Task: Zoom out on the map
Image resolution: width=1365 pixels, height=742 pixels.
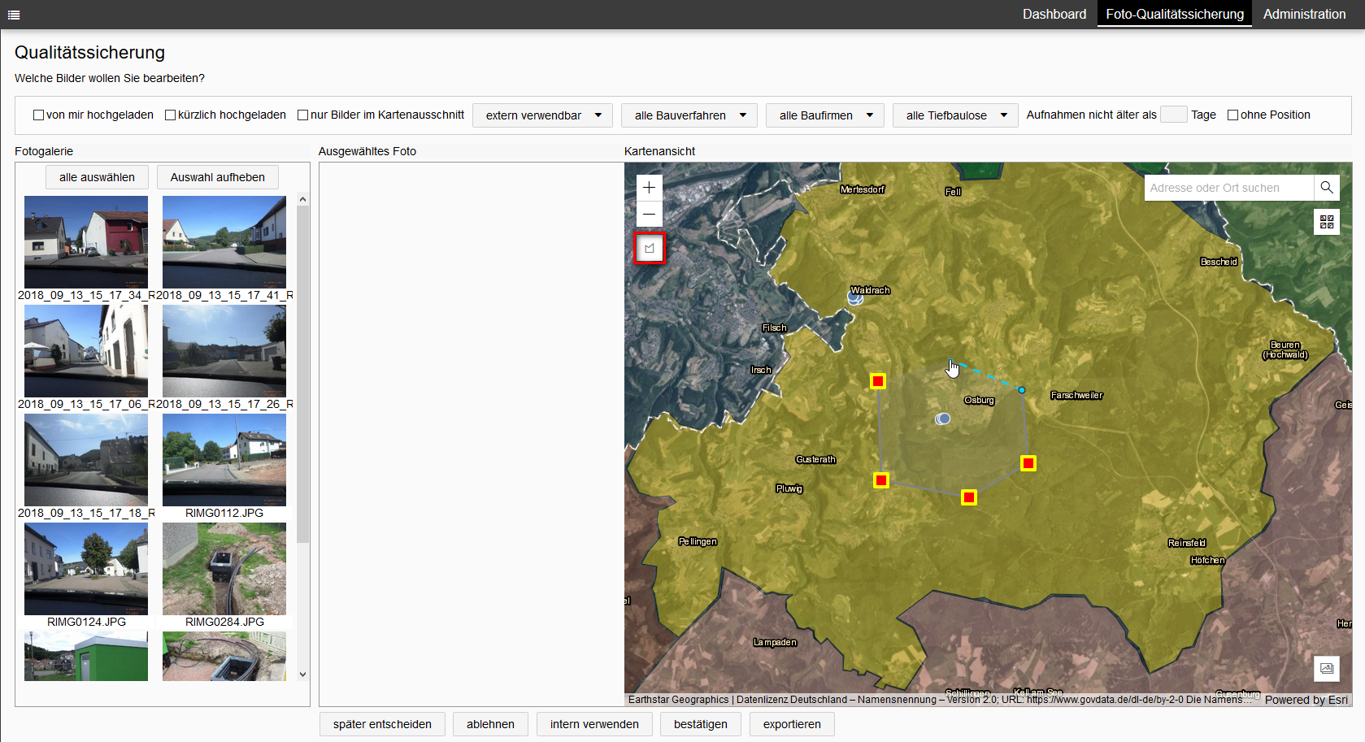Action: (649, 214)
